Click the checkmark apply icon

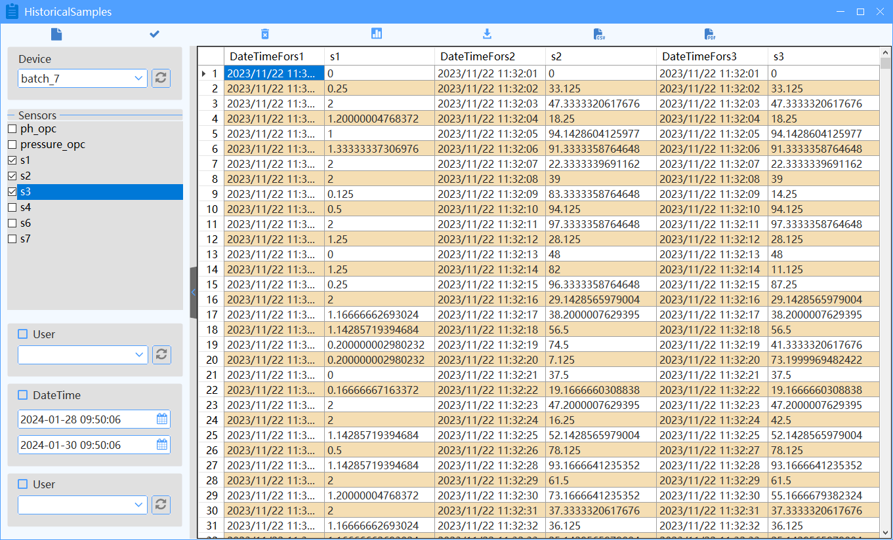[154, 34]
